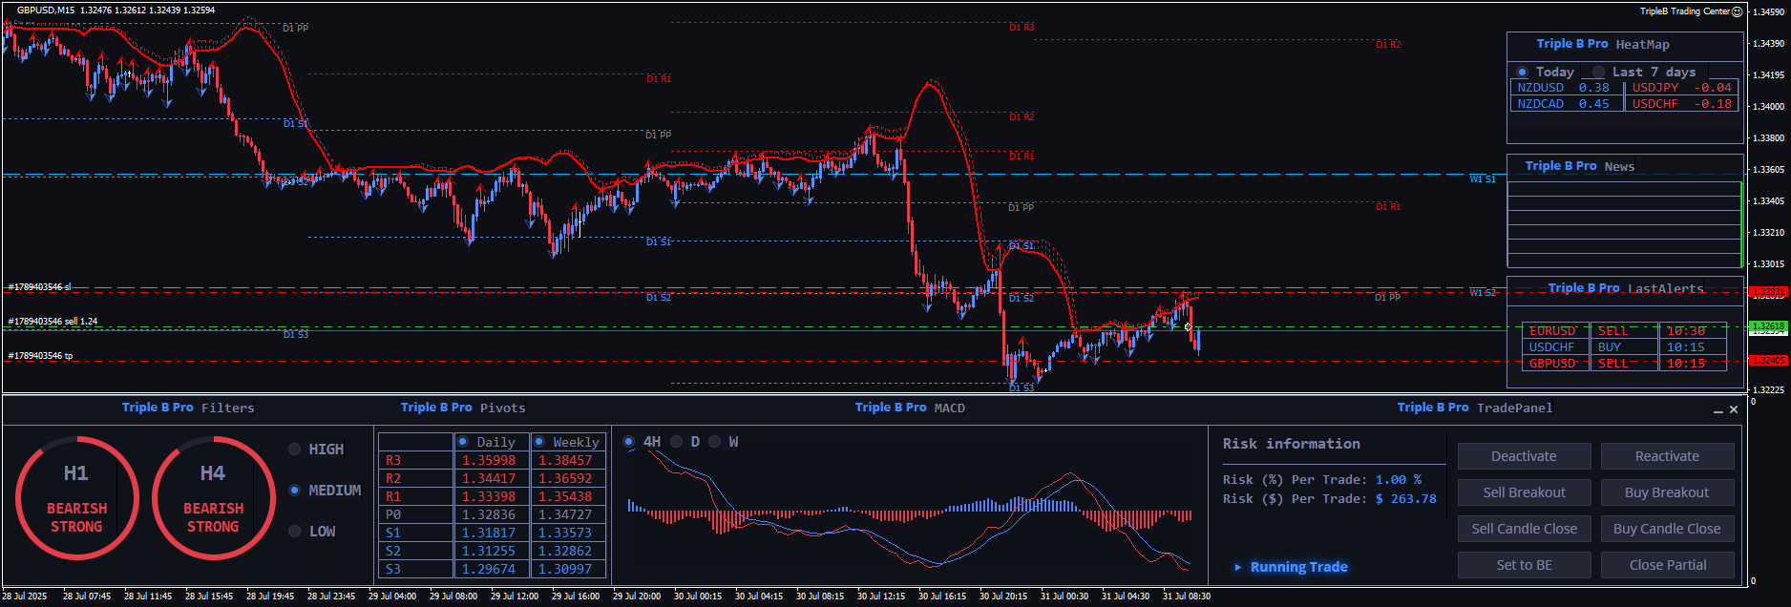Toggle the Weekly pivots radio button
The width and height of the screenshot is (1791, 607).
pos(539,442)
